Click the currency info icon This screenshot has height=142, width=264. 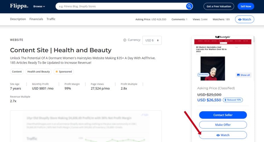point(125,40)
